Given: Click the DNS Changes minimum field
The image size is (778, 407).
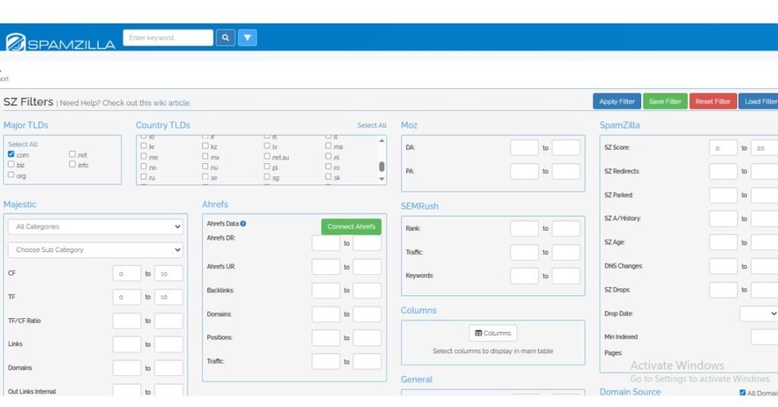Looking at the screenshot, I should (723, 267).
